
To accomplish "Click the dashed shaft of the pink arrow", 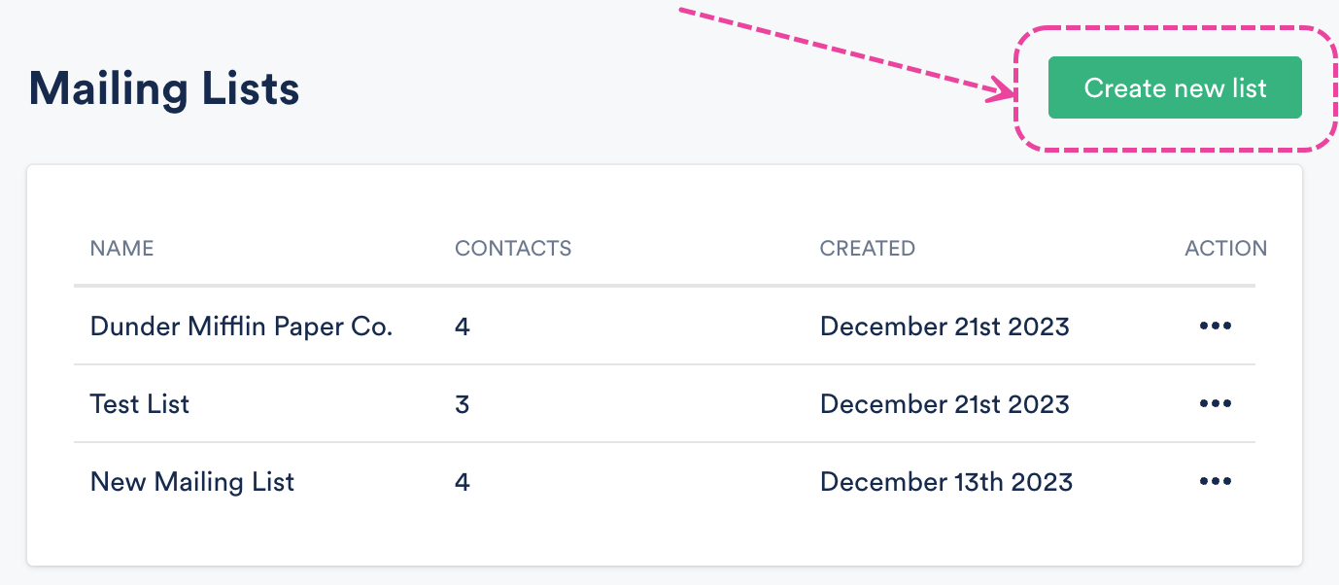I will (836, 51).
